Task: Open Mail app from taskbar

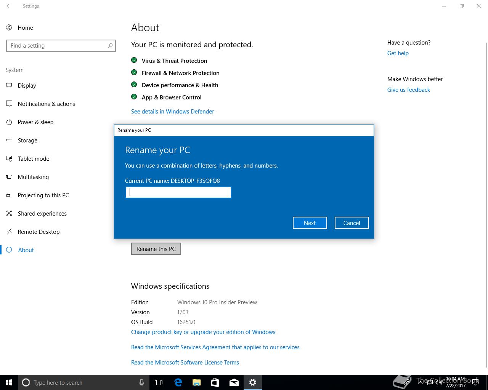Action: pyautogui.click(x=234, y=382)
